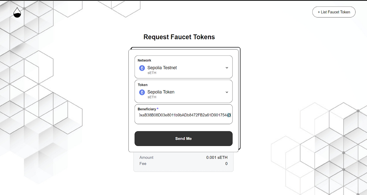Viewport: 367px width, 195px height.
Task: Click the Network field label
Action: pos(144,60)
